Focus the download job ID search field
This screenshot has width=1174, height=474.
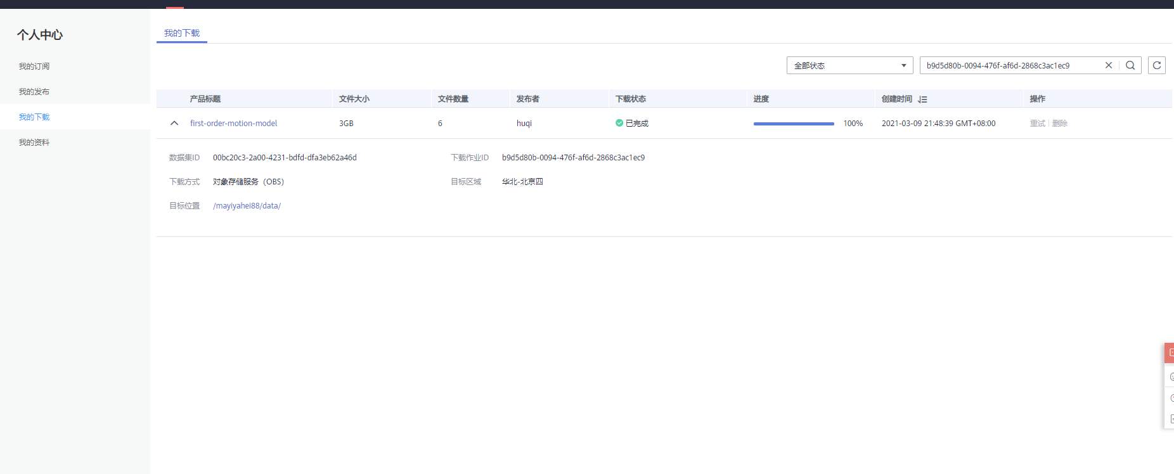coord(1012,65)
